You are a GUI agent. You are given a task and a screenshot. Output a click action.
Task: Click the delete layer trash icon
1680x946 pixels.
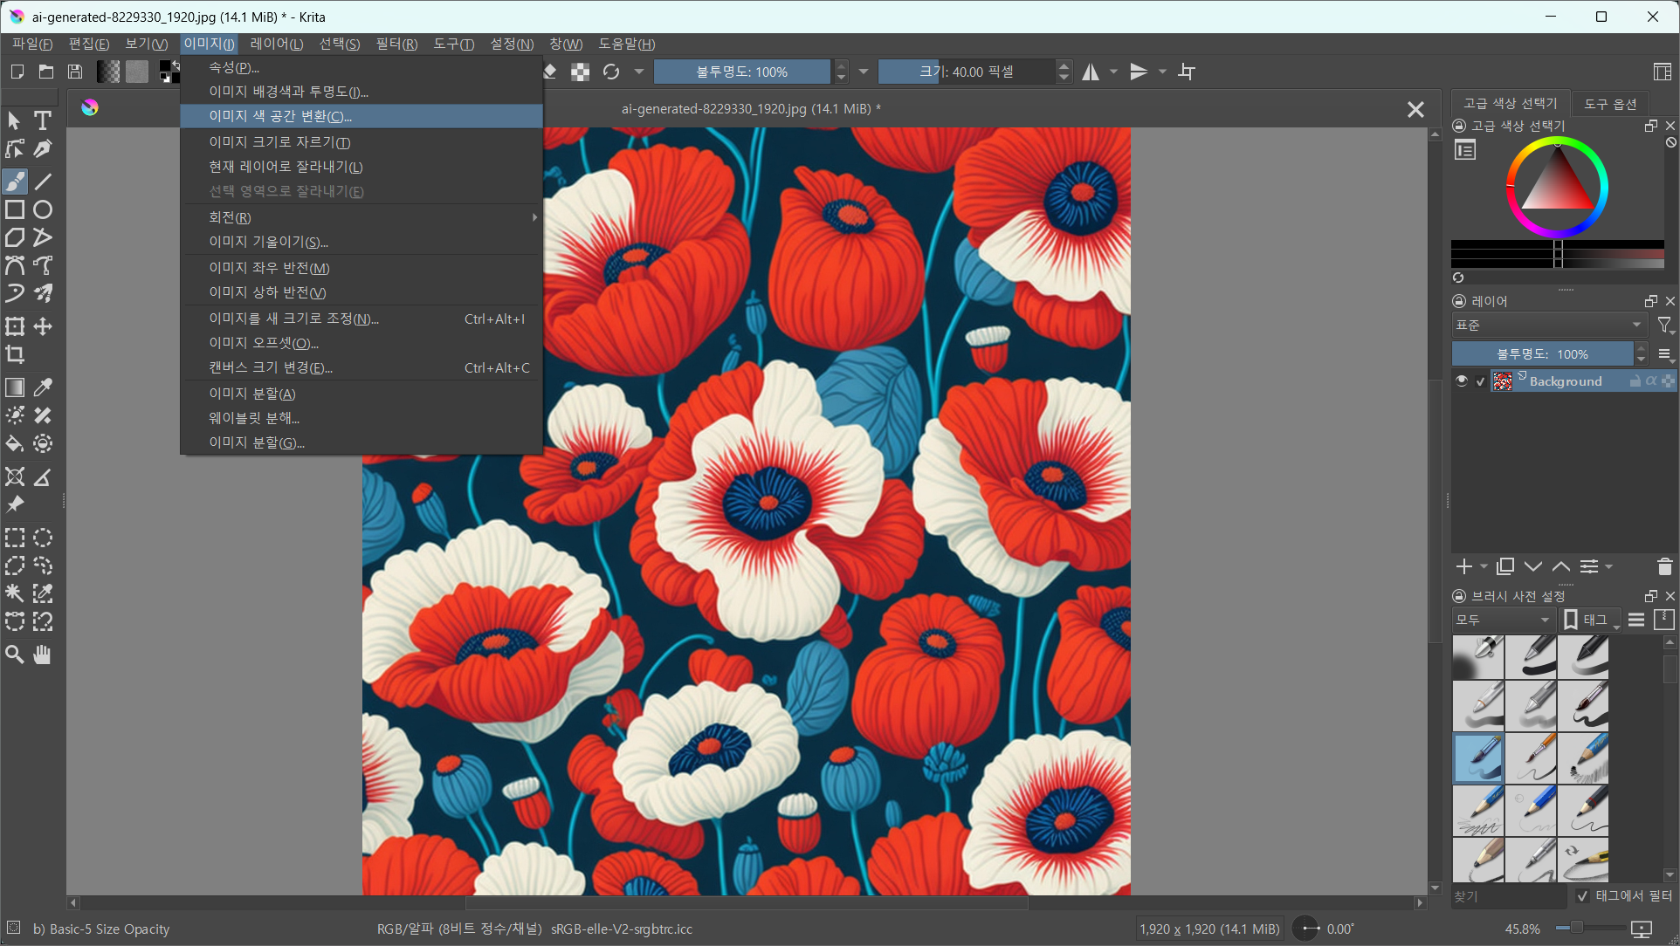point(1664,567)
